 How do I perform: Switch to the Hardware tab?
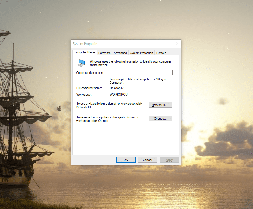(x=104, y=53)
